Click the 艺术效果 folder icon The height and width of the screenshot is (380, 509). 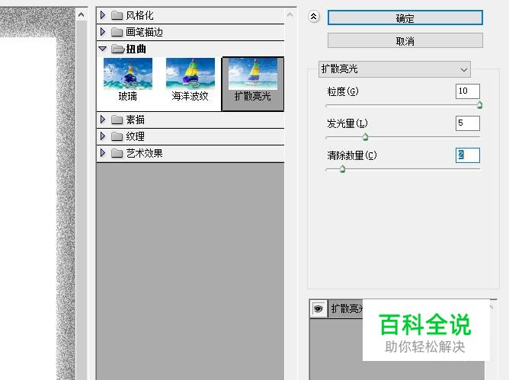coord(117,153)
